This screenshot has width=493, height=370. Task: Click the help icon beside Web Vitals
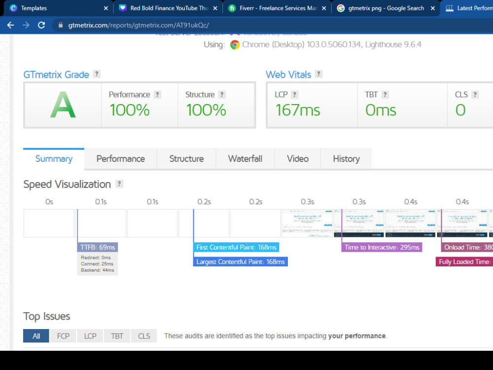click(x=318, y=74)
